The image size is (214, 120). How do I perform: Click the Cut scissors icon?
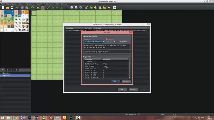point(17,8)
